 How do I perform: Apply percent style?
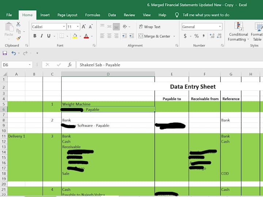click(x=197, y=36)
